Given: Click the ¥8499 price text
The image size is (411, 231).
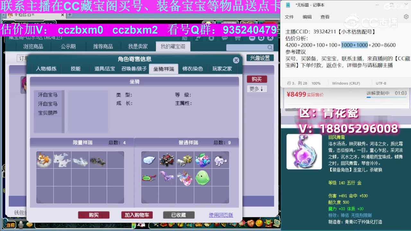Looking at the screenshot, I should click(296, 94).
